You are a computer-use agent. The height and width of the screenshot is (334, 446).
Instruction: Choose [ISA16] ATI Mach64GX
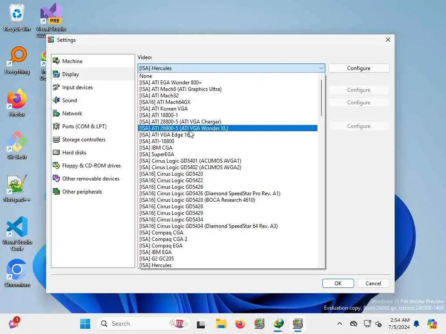click(x=228, y=102)
